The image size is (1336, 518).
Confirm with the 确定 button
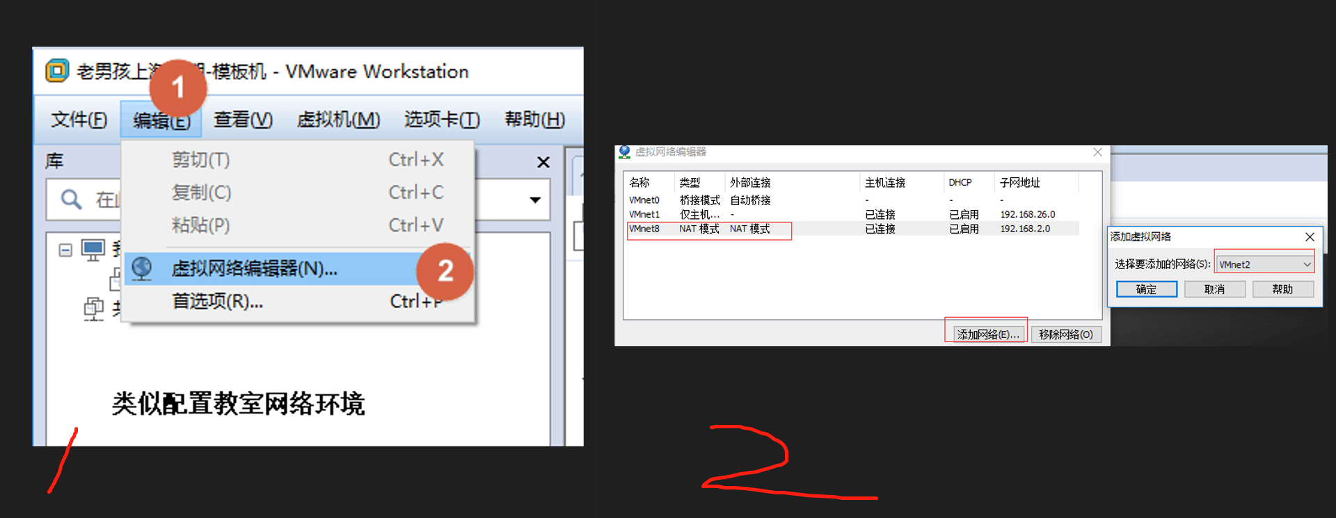1147,289
